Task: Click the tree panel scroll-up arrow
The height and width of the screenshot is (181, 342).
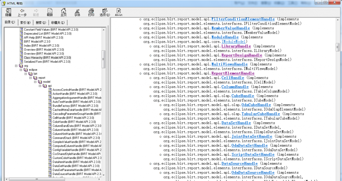Action: point(104,30)
